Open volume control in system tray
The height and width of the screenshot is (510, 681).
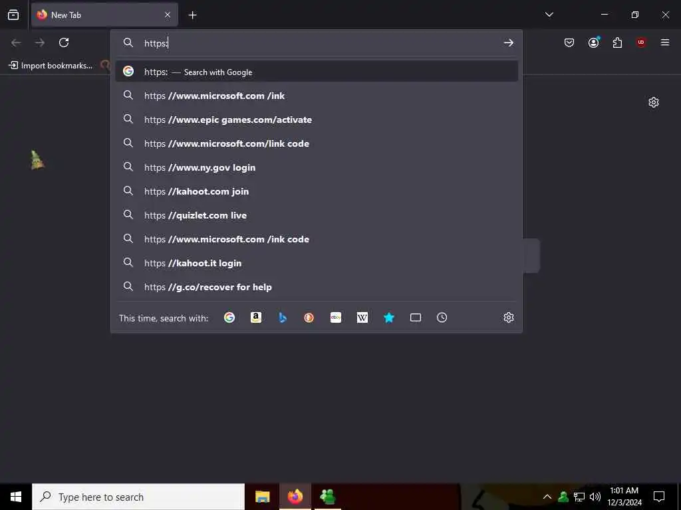pos(595,497)
